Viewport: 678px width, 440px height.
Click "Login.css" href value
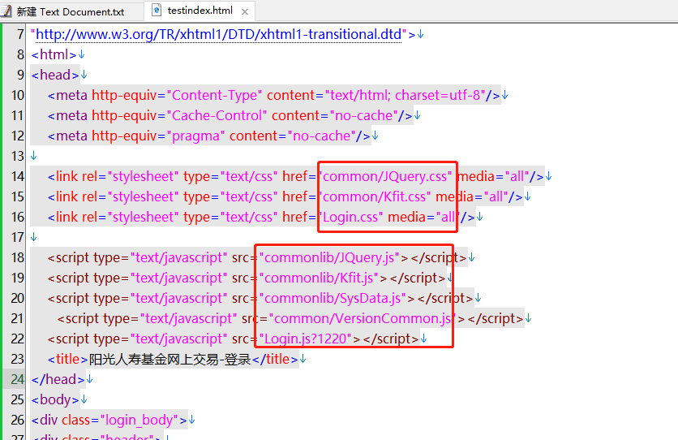[x=350, y=218]
